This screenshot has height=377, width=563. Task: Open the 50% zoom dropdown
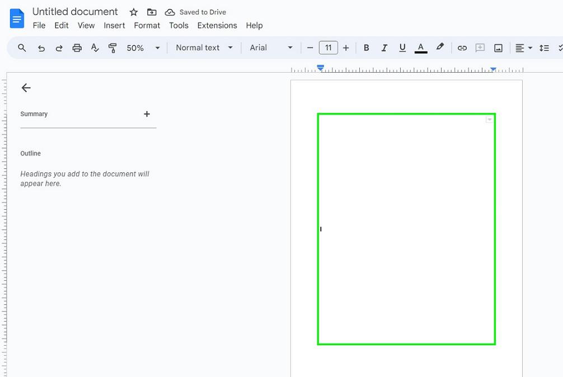point(143,48)
